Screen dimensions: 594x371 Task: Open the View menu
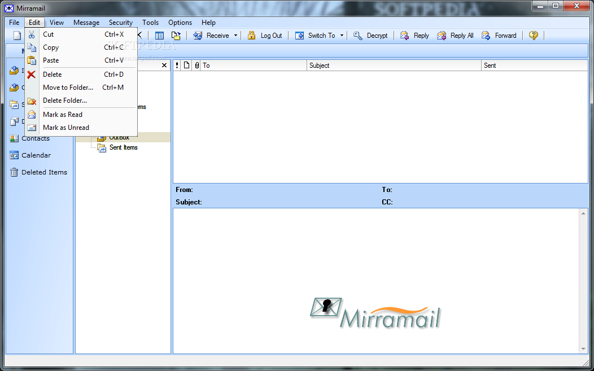click(x=56, y=23)
